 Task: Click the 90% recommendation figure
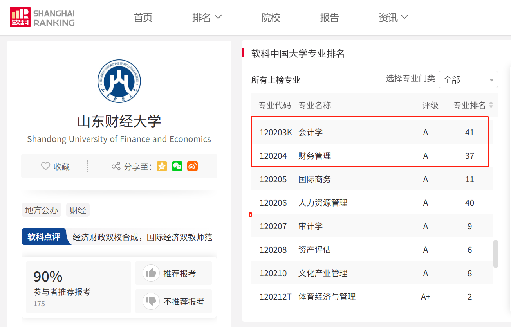pyautogui.click(x=48, y=277)
